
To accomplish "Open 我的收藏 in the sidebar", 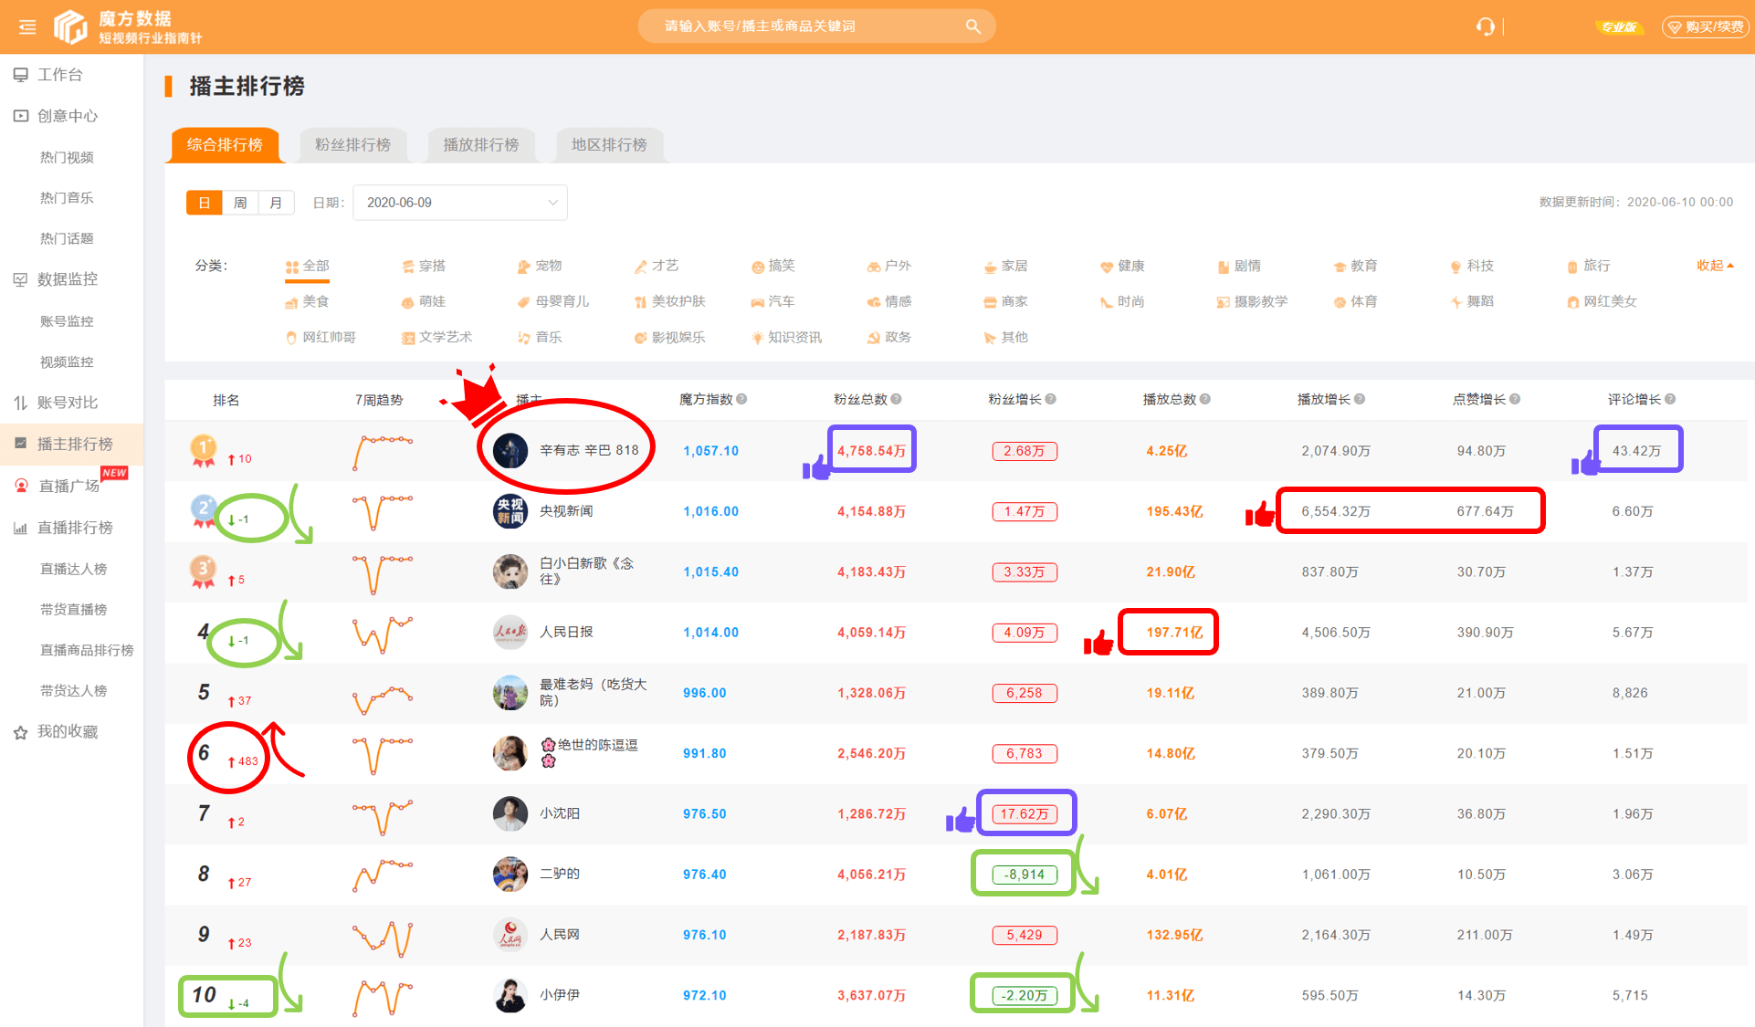I will (x=67, y=732).
